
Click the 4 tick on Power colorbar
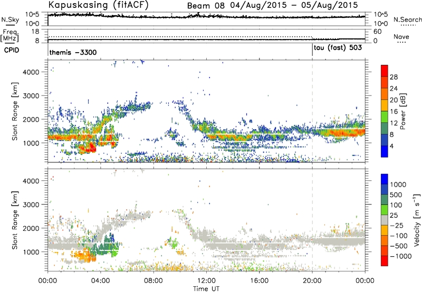click(392, 146)
